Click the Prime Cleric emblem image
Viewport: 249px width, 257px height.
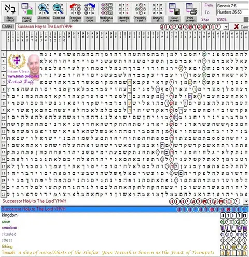[17, 61]
